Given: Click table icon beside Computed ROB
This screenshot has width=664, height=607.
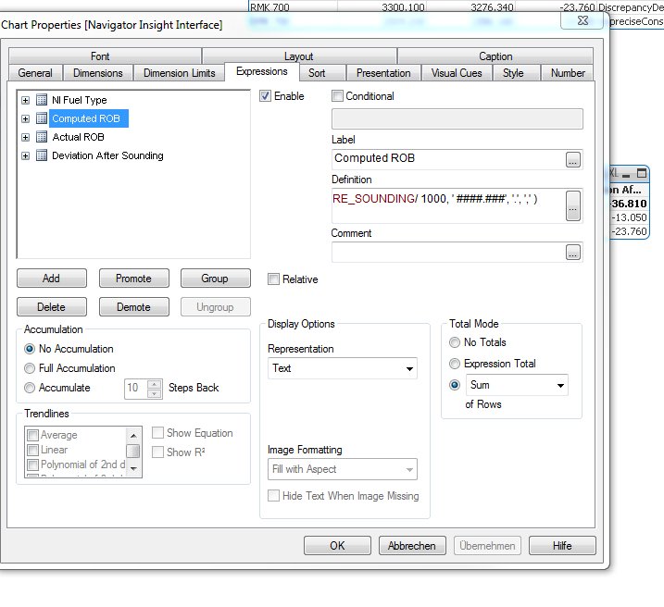Looking at the screenshot, I should tap(42, 118).
